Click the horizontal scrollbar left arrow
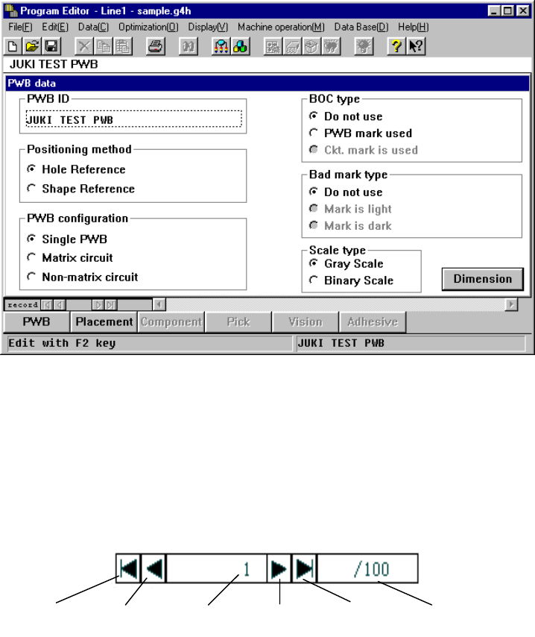This screenshot has width=535, height=637. pos(159,304)
